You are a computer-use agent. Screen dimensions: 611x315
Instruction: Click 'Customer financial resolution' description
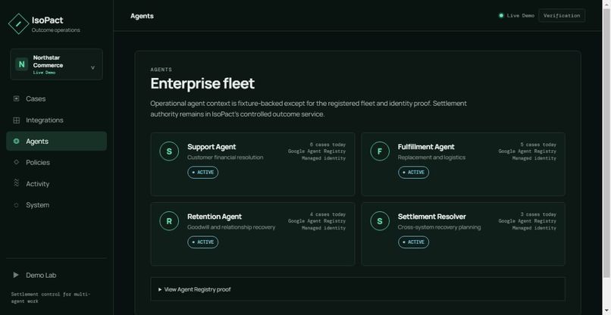coord(225,157)
